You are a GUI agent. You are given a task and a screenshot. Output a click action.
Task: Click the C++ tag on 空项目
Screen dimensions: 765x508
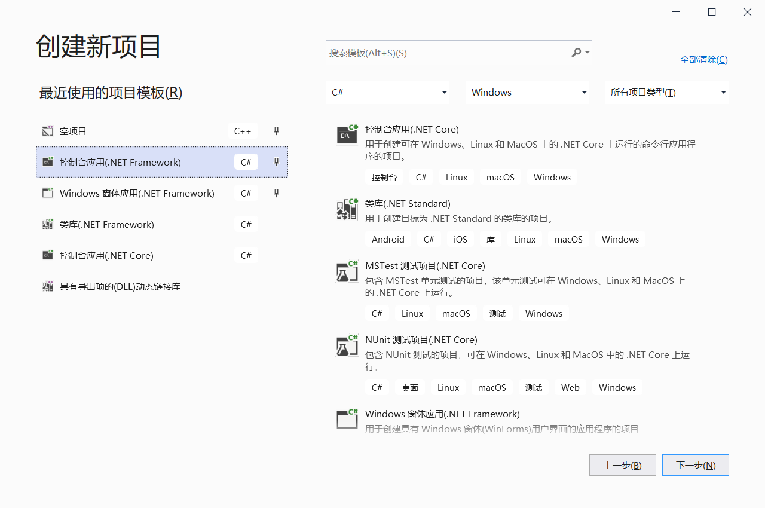tap(243, 131)
